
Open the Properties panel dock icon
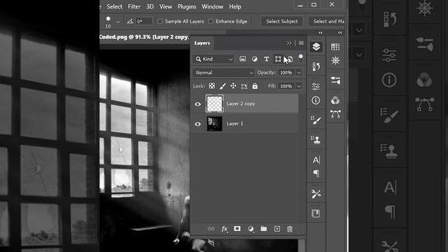coord(316,86)
